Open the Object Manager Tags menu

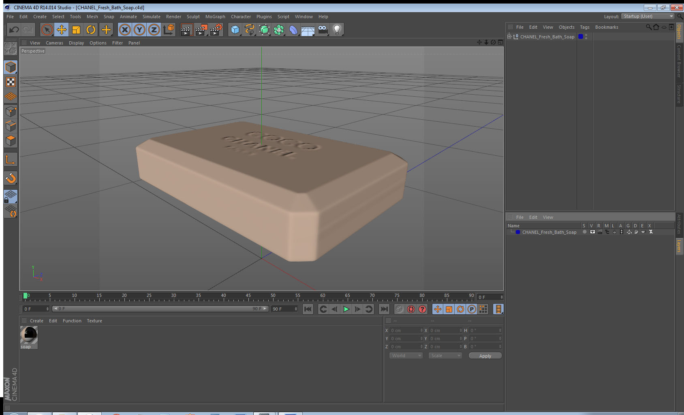click(585, 27)
